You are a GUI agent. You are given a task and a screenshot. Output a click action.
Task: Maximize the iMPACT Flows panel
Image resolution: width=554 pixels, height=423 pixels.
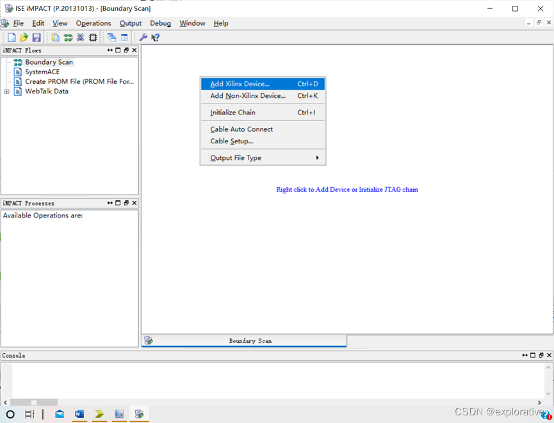click(118, 50)
